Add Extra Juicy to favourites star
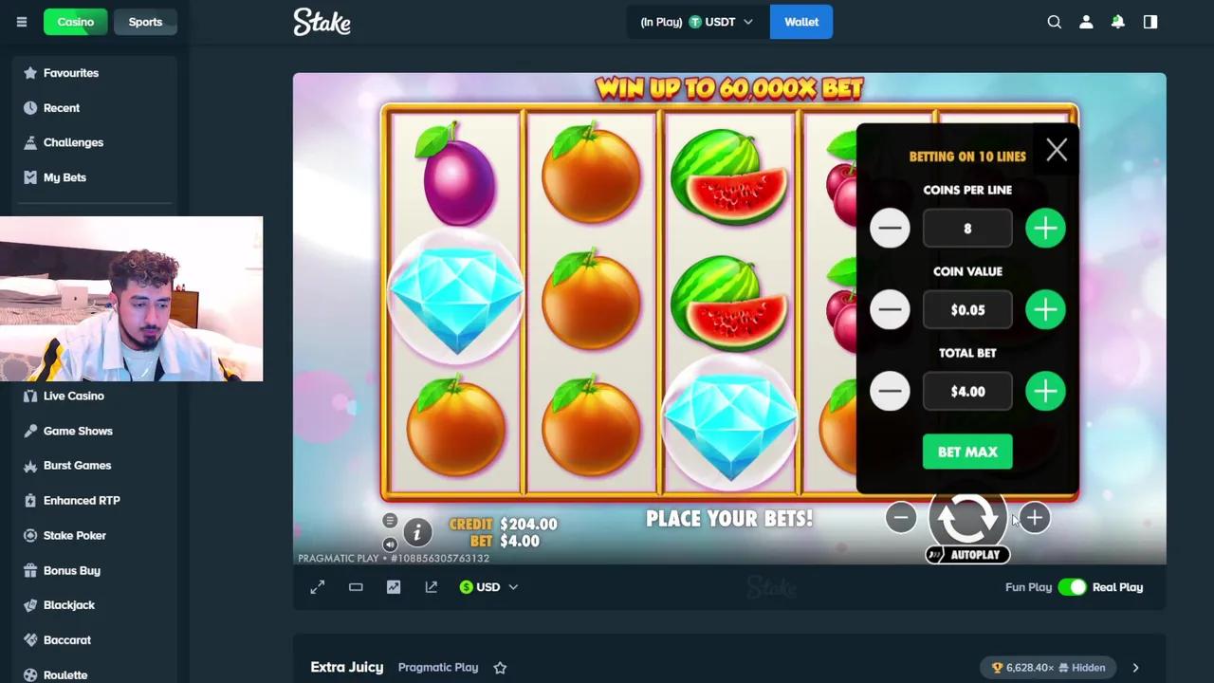This screenshot has width=1214, height=683. coord(500,668)
